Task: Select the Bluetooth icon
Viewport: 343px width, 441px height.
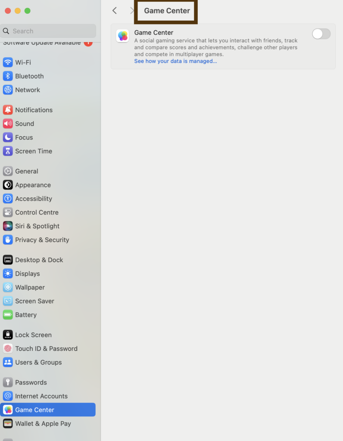Action: point(8,76)
